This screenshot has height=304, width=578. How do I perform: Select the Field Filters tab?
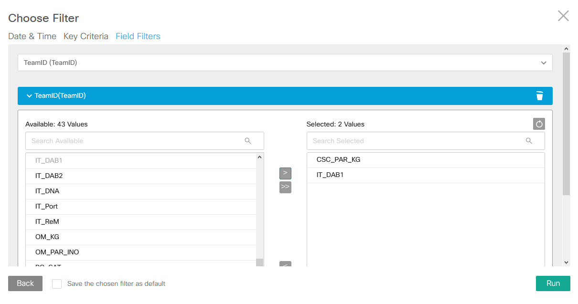pos(138,36)
